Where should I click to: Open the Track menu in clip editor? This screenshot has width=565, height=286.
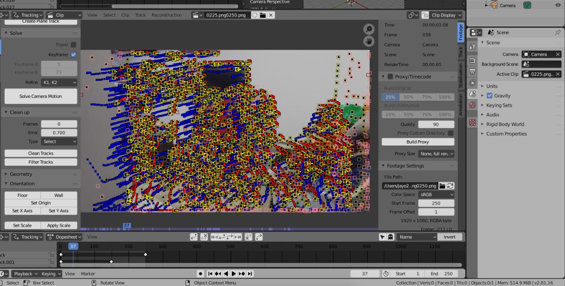(140, 15)
